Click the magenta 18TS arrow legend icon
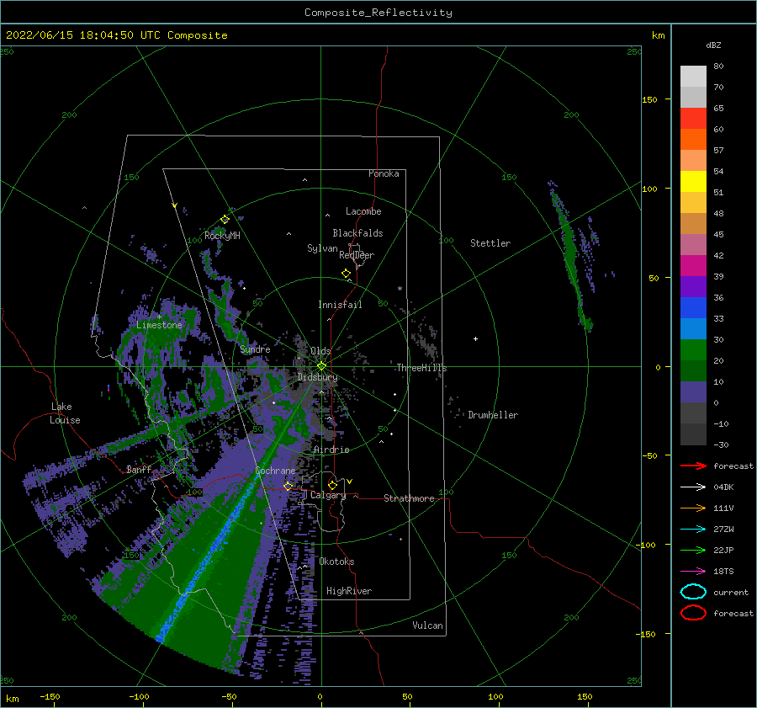Viewport: 757px width, 708px height. coord(693,572)
